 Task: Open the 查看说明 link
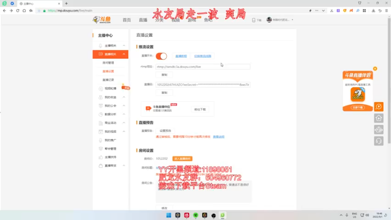click(x=218, y=137)
